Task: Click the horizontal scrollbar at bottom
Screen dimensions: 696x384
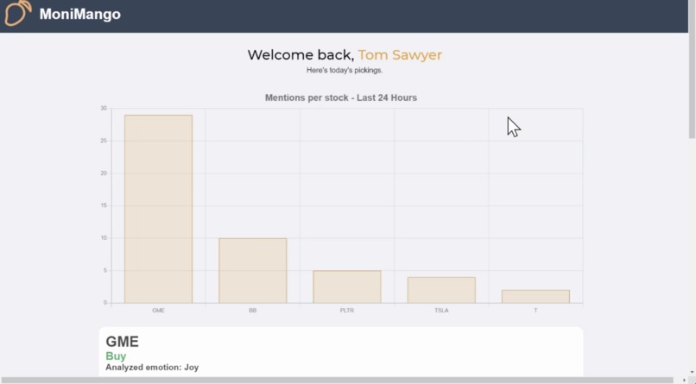Action: tap(338, 381)
